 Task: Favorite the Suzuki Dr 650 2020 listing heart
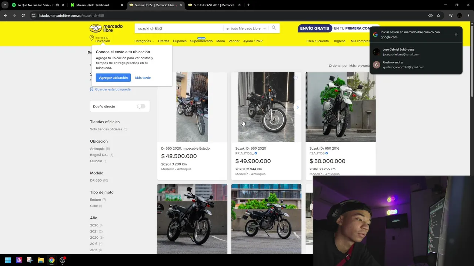pos(295,78)
